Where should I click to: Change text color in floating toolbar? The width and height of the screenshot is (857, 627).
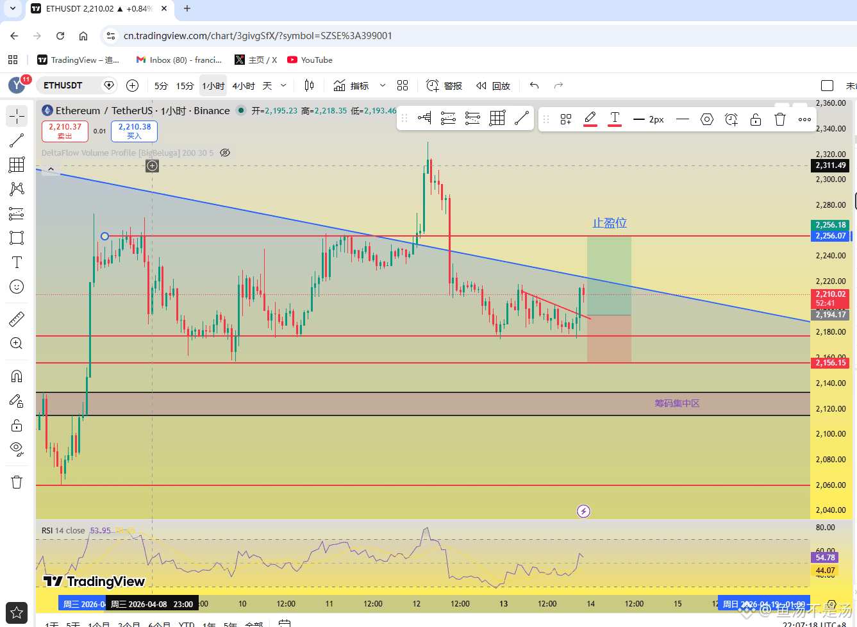pyautogui.click(x=615, y=119)
